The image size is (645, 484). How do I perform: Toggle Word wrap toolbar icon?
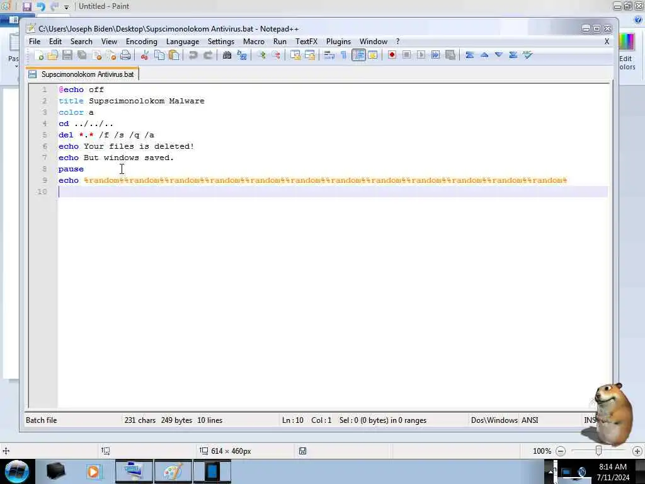click(329, 55)
